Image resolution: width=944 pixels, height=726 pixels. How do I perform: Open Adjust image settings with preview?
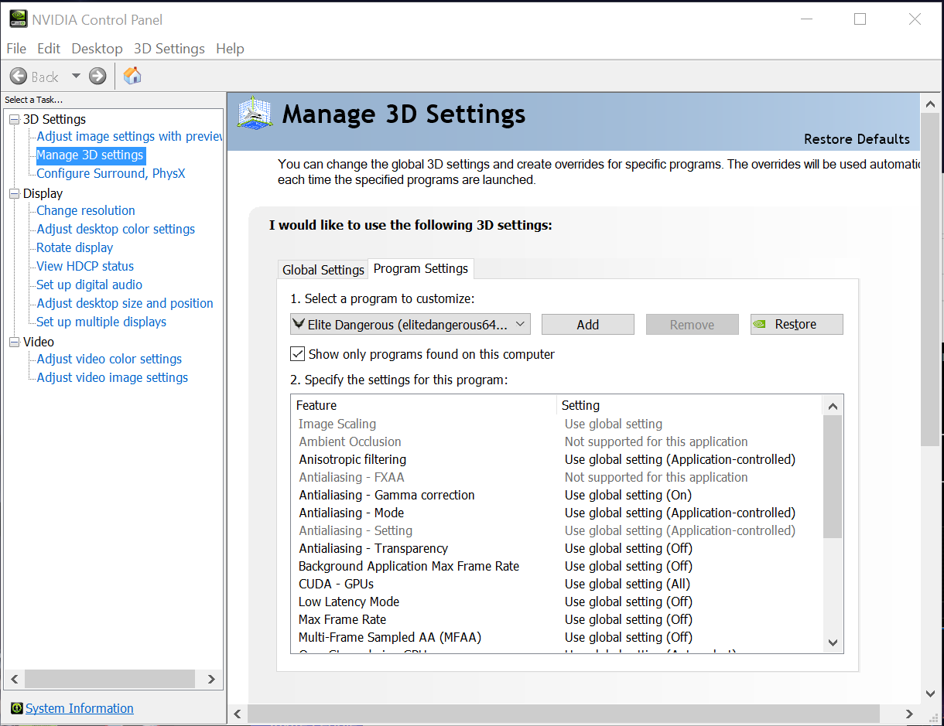pos(129,136)
